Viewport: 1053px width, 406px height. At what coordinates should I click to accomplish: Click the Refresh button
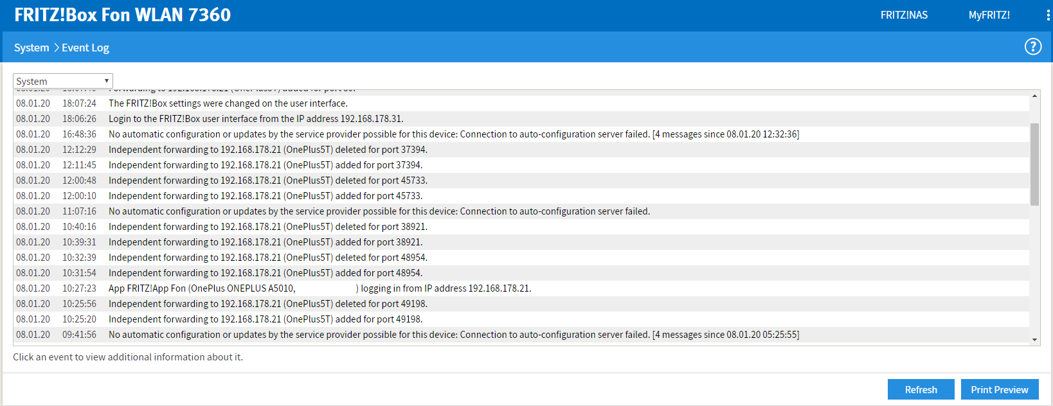(x=921, y=389)
